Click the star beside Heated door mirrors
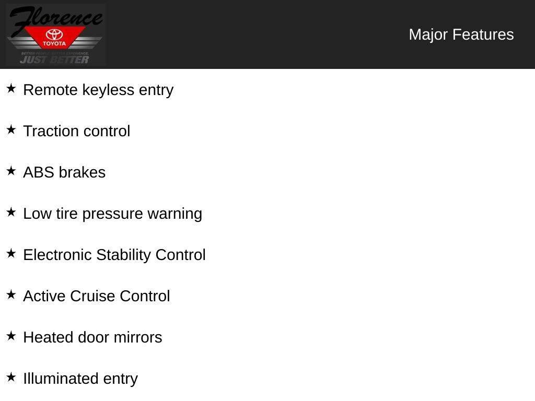The width and height of the screenshot is (535, 401). 11,336
